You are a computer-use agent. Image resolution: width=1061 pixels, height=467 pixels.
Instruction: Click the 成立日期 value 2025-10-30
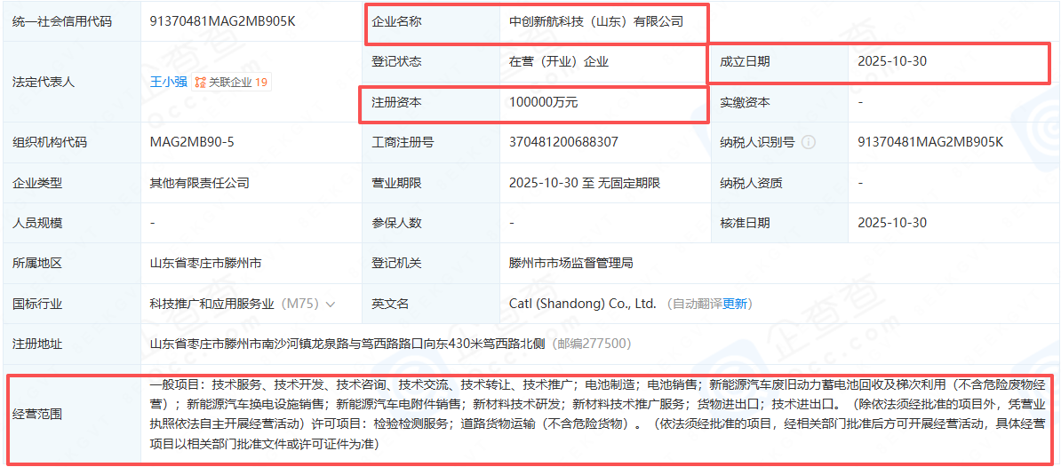click(892, 62)
